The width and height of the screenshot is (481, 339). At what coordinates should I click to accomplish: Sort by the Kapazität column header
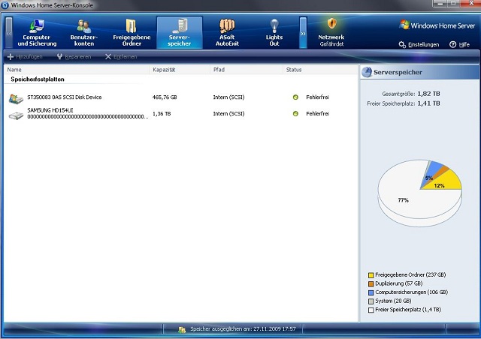point(180,70)
